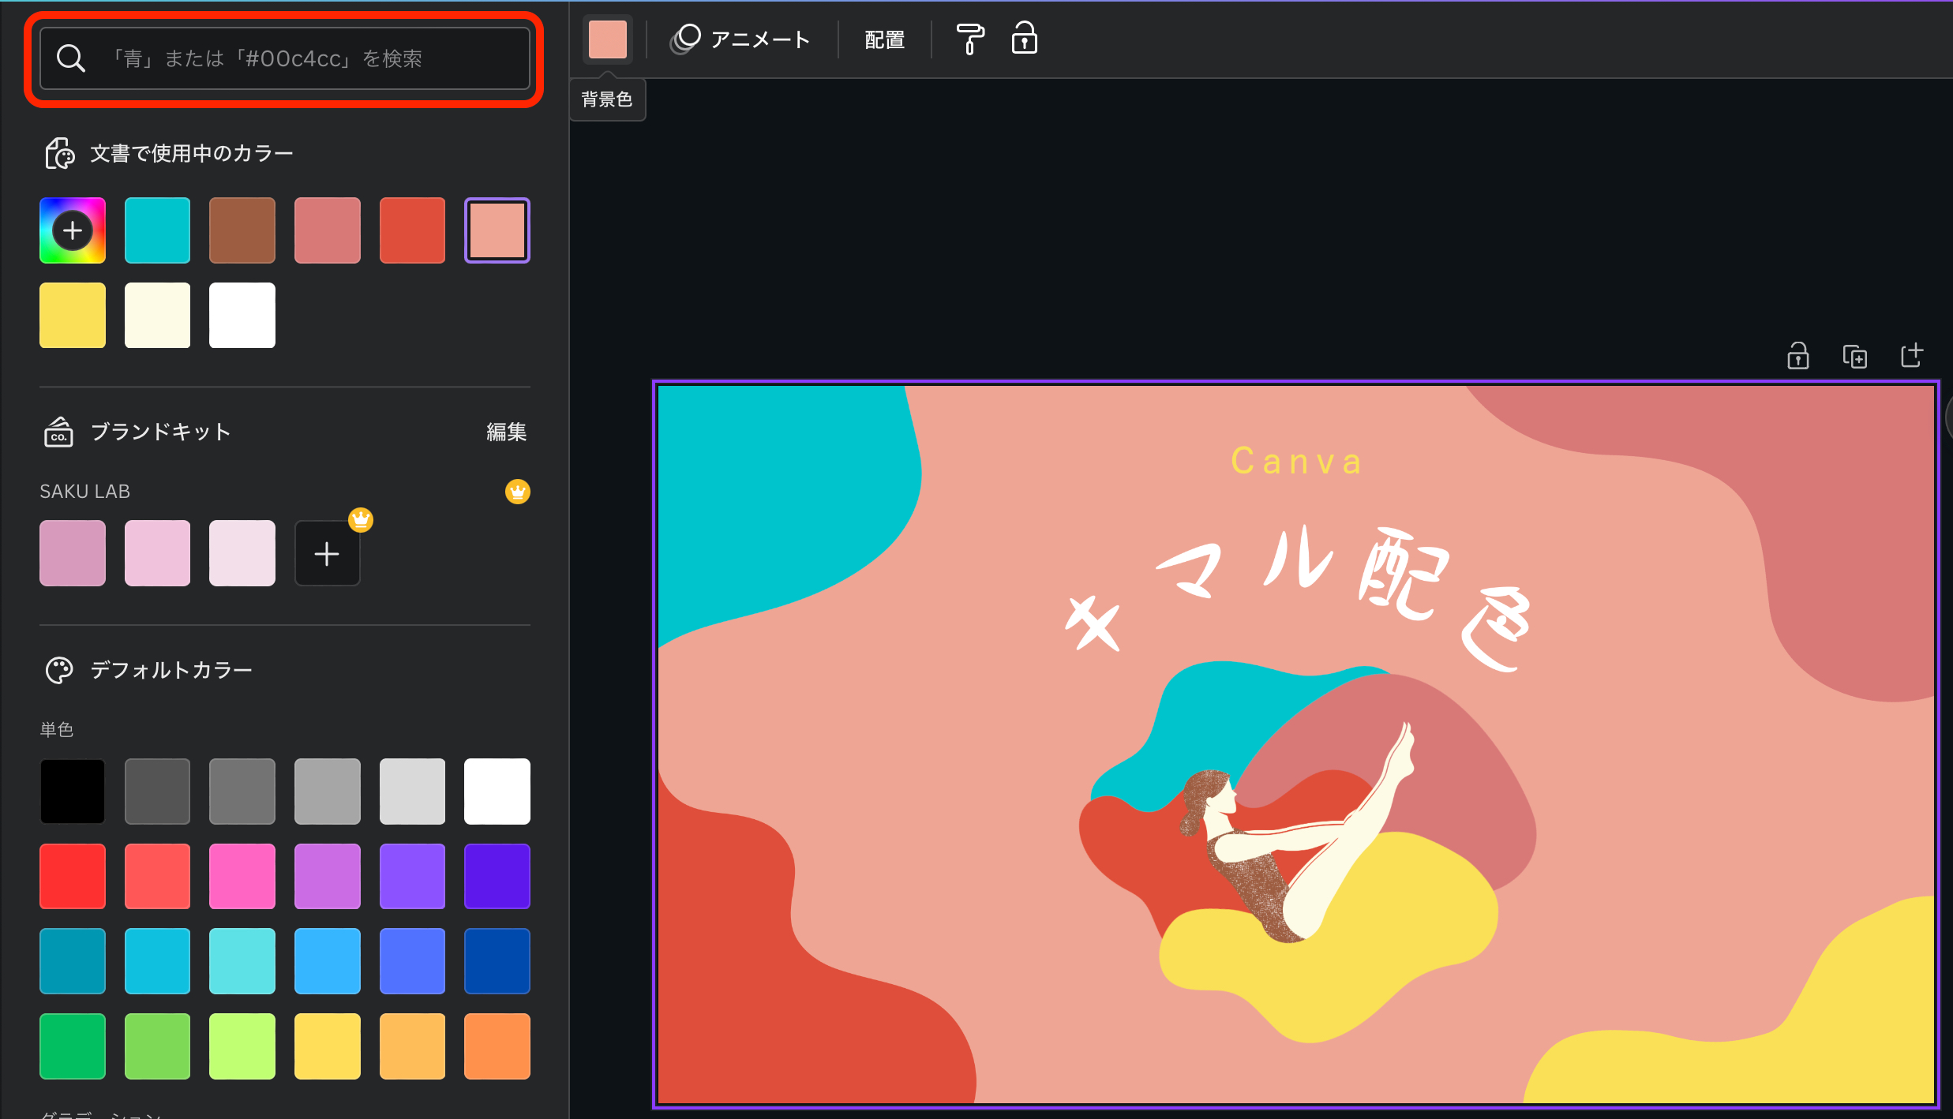Image resolution: width=1953 pixels, height=1119 pixels.
Task: Select the lime green default color
Action: 242,1046
